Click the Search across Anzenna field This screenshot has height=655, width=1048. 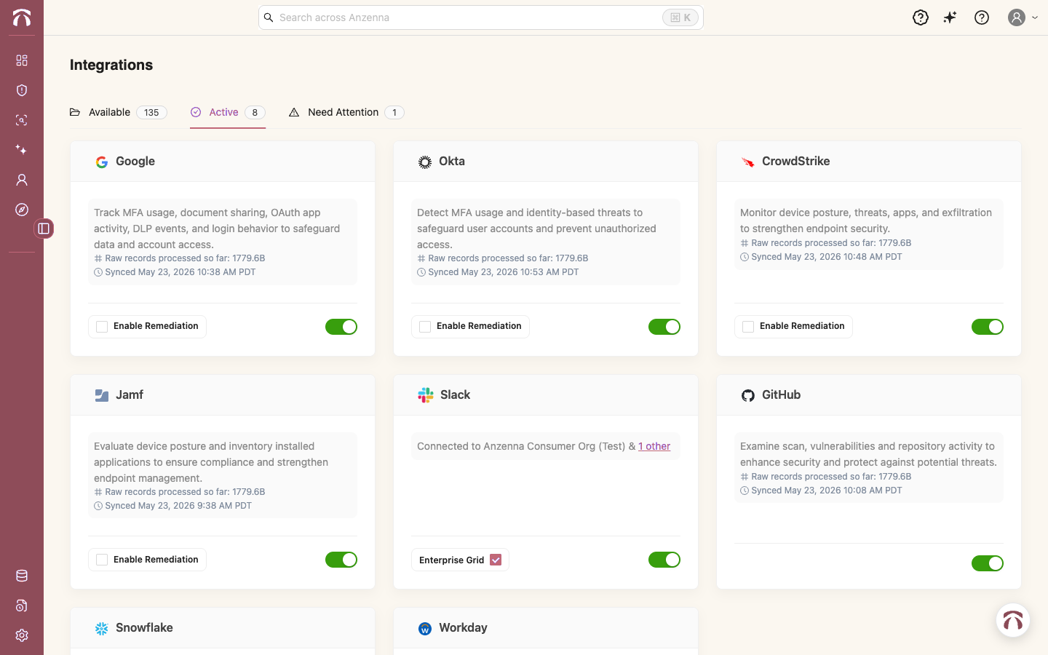click(481, 17)
